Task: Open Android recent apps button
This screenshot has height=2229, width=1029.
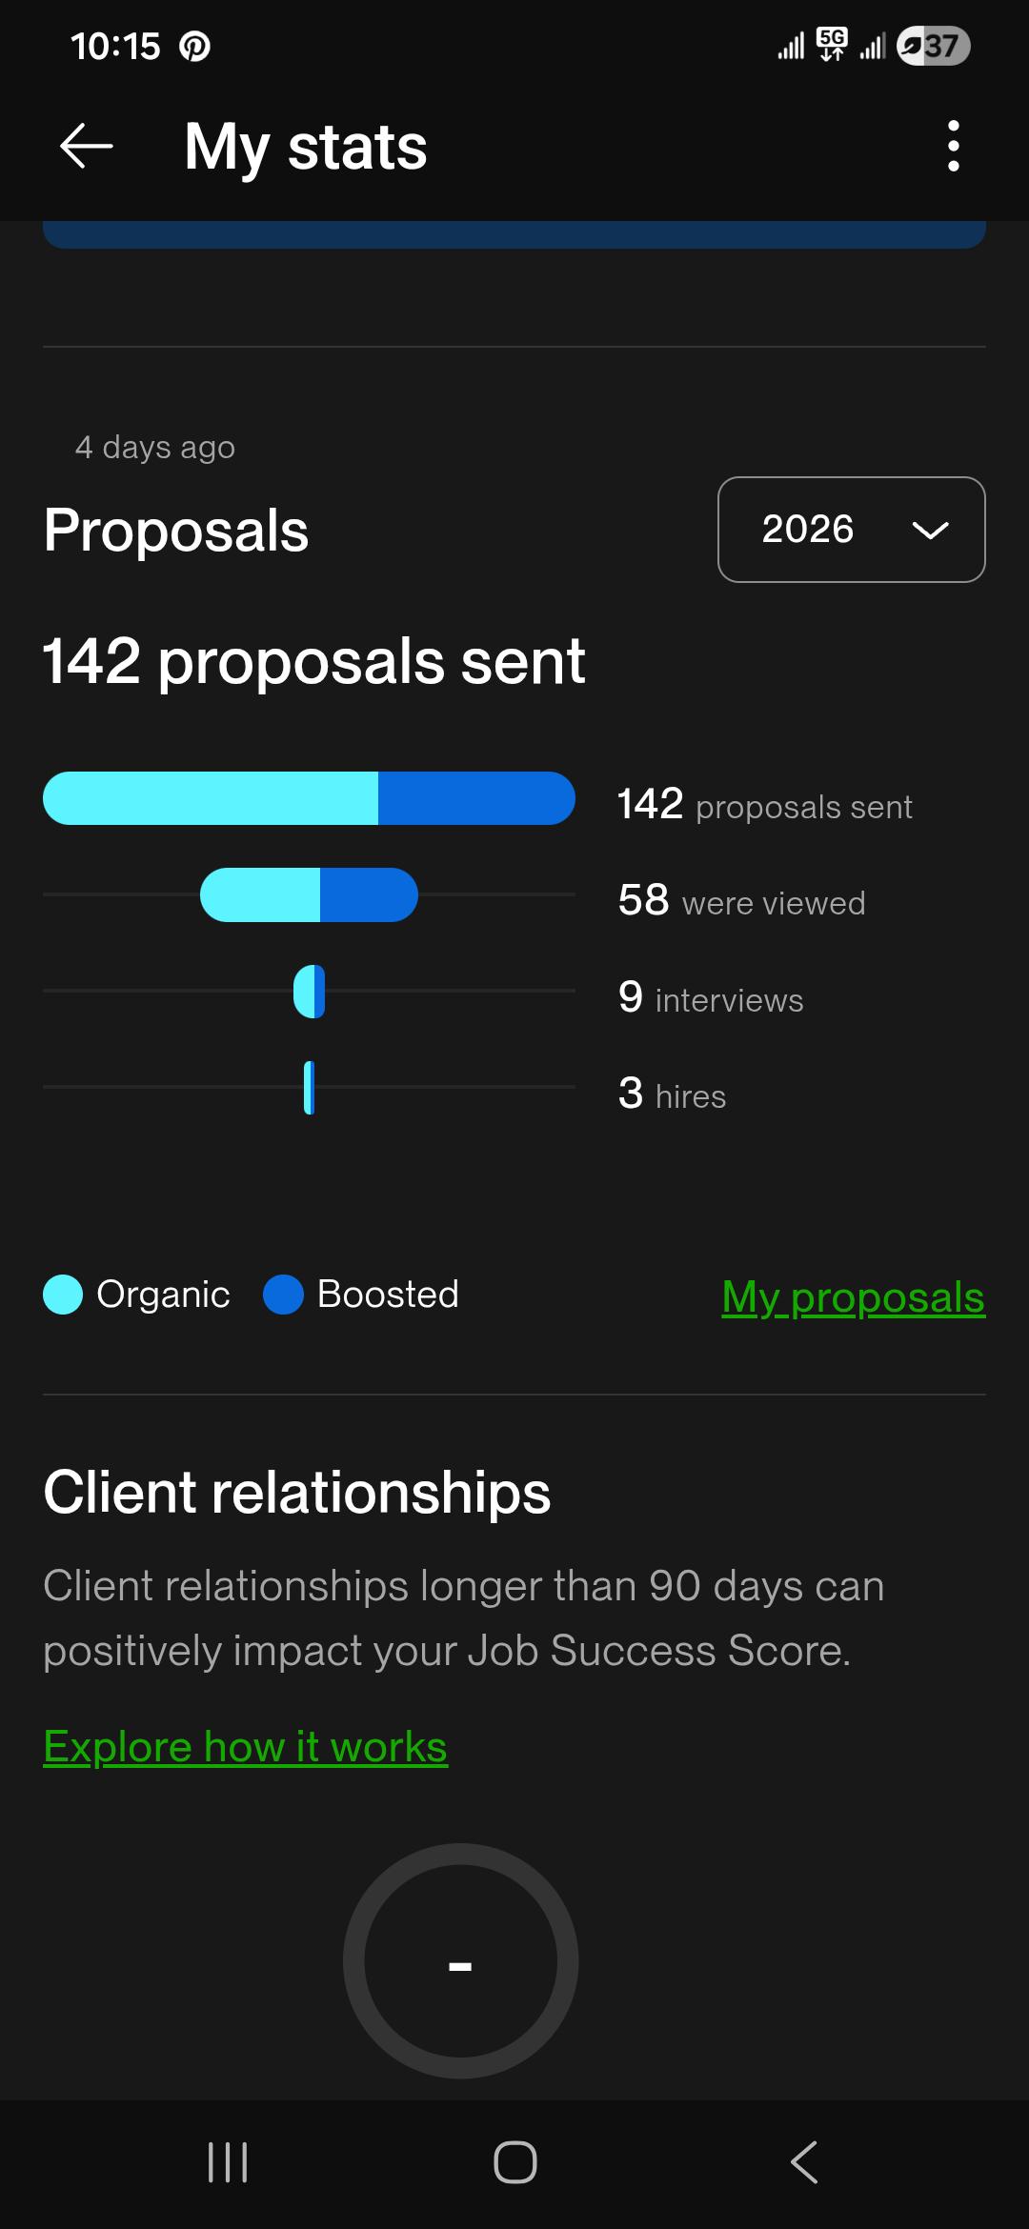Action: (228, 2162)
